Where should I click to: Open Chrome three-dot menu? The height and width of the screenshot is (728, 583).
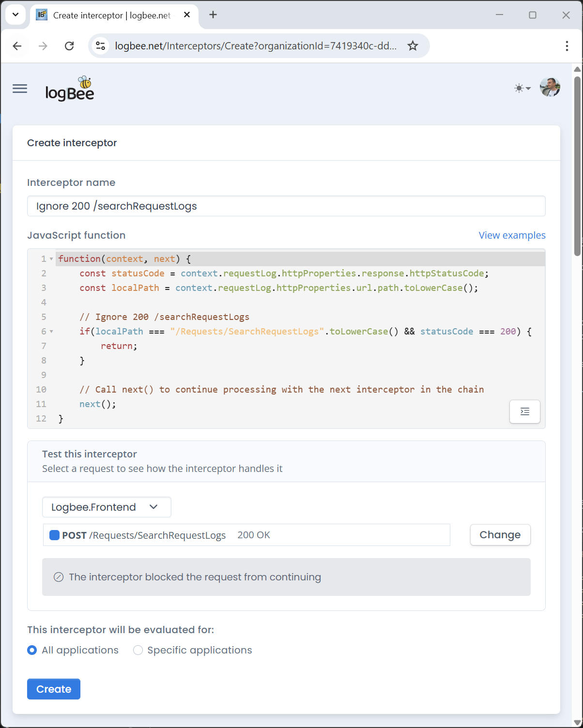click(x=567, y=46)
